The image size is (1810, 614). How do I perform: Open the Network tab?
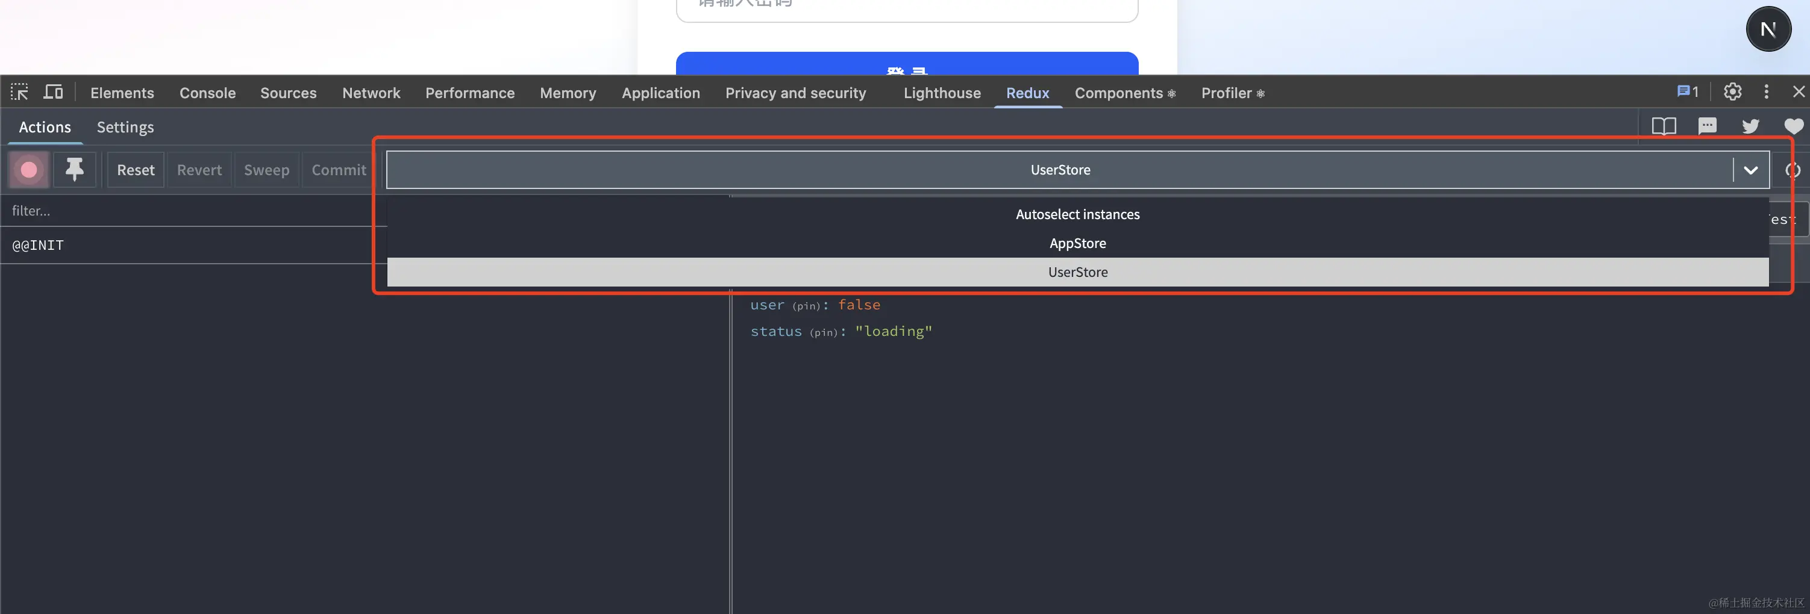coord(371,93)
